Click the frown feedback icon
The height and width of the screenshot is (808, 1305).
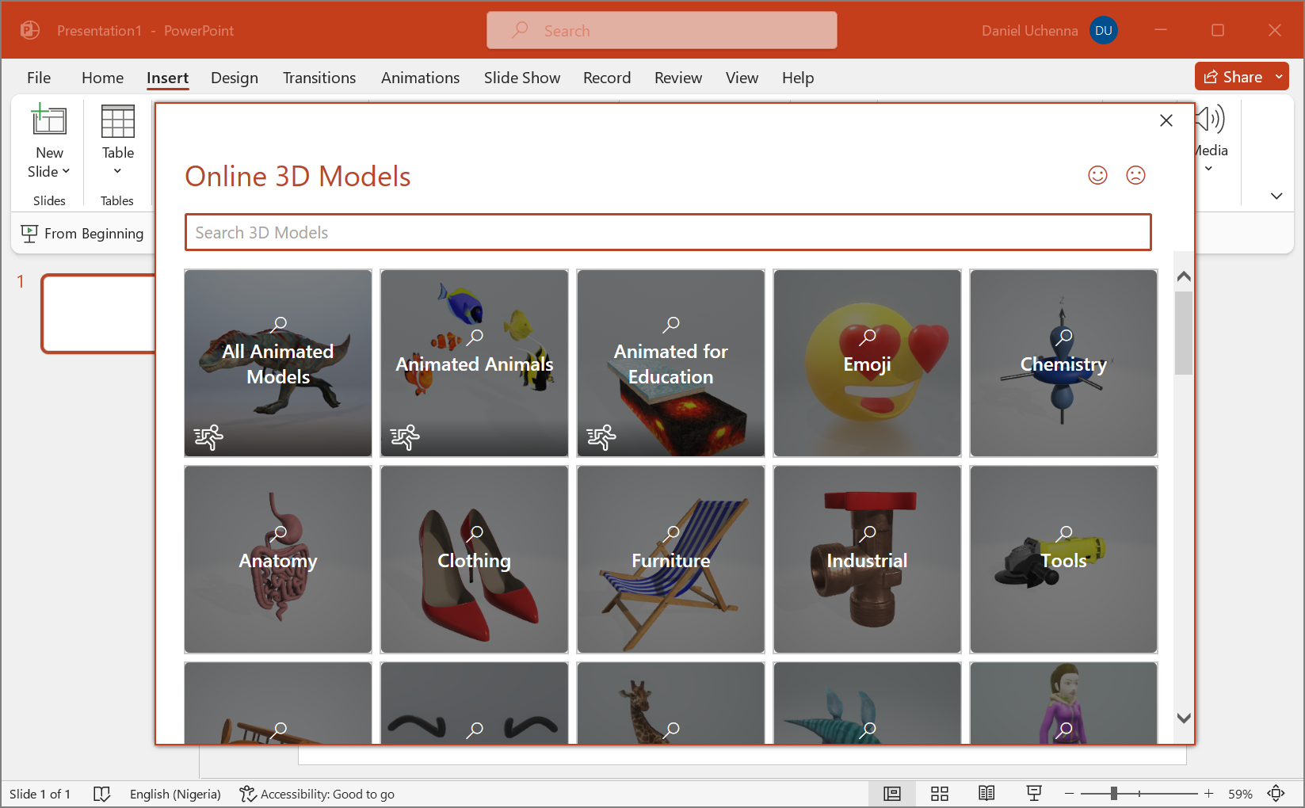(x=1135, y=175)
